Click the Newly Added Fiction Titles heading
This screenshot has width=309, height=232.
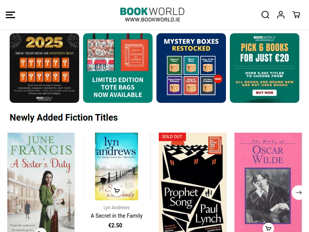(64, 118)
